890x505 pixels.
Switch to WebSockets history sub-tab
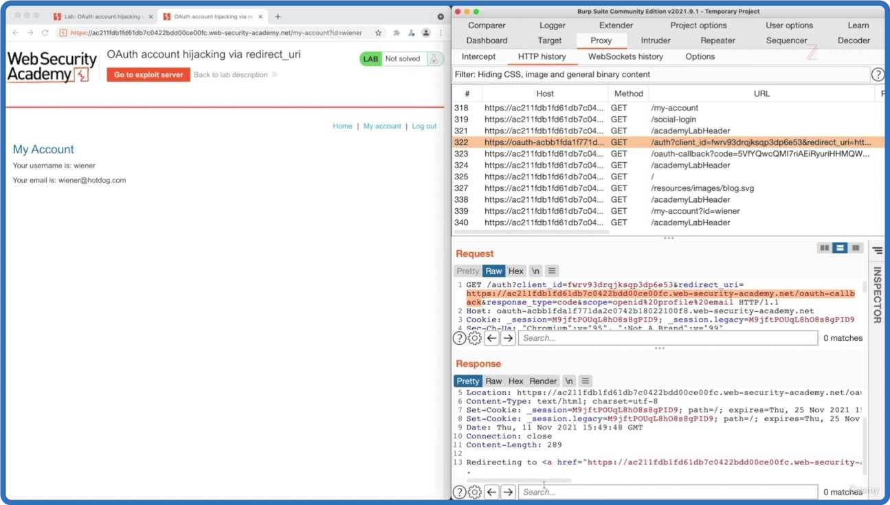pos(625,56)
